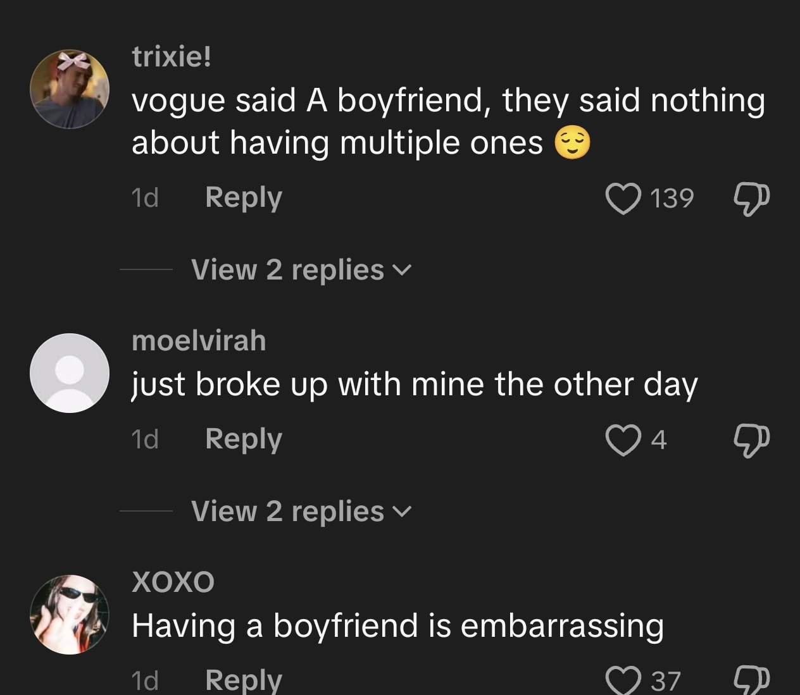Viewport: 800px width, 695px height.
Task: Open XOXO's profile picture
Action: (70, 614)
